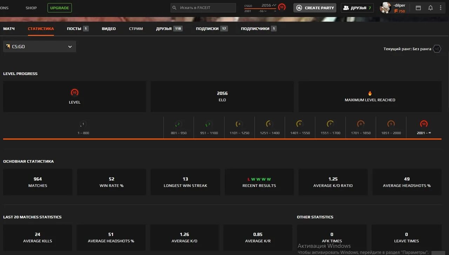Click the Искать в FACEIT search field
Image resolution: width=449 pixels, height=255 pixels.
coord(203,8)
